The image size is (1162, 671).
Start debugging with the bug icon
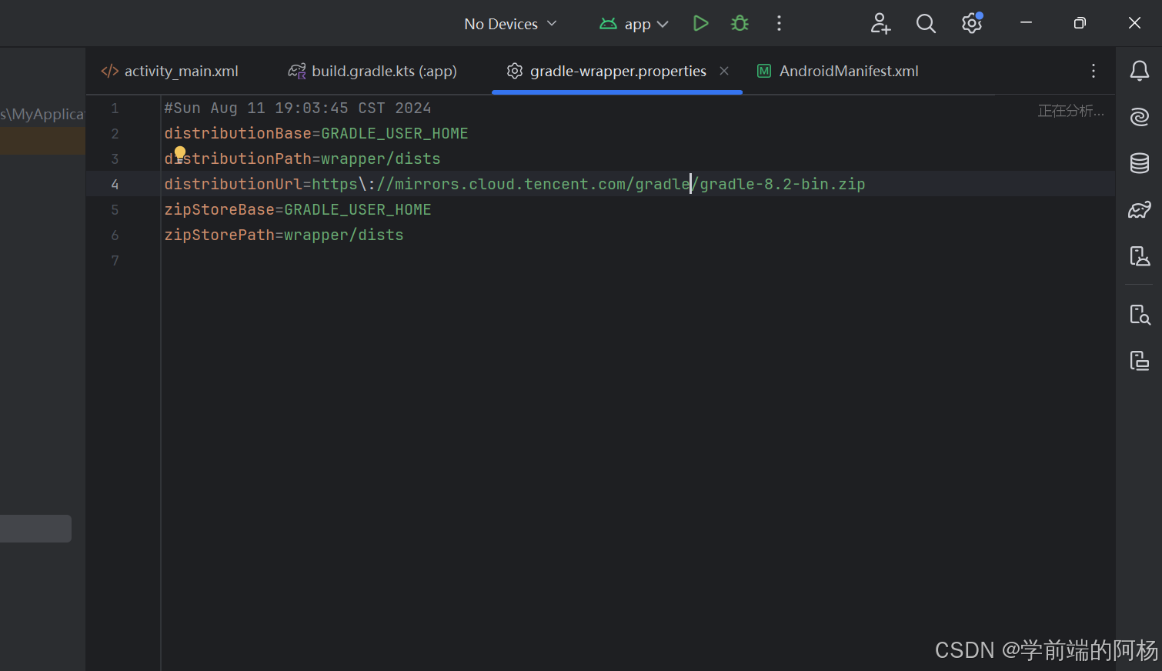click(740, 23)
